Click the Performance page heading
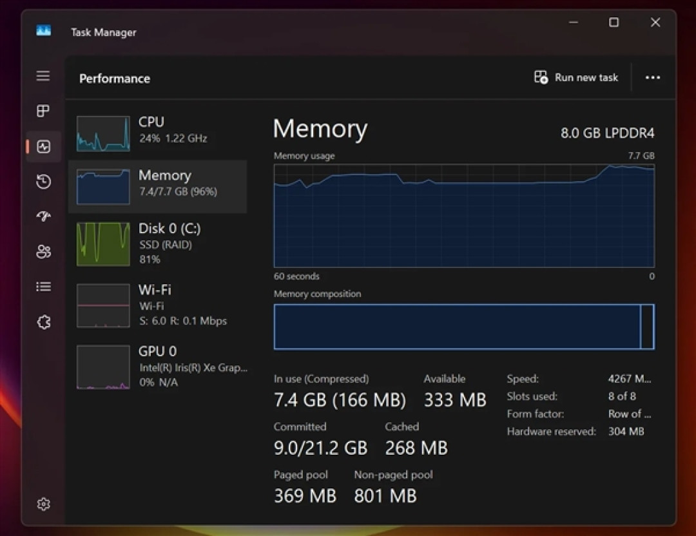696x536 pixels. coord(115,79)
